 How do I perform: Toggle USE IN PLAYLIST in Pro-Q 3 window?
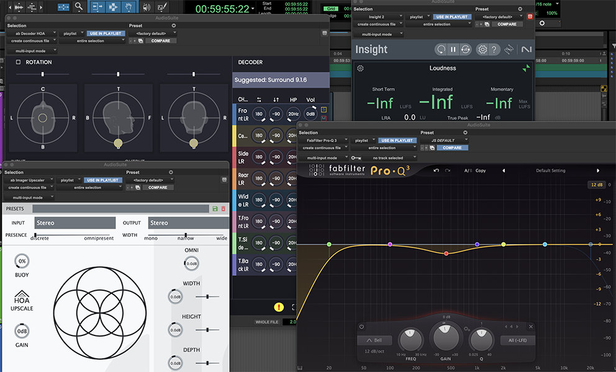point(397,140)
